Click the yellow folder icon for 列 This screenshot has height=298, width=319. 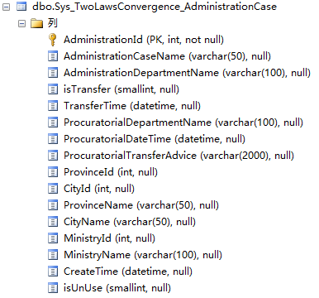37,23
